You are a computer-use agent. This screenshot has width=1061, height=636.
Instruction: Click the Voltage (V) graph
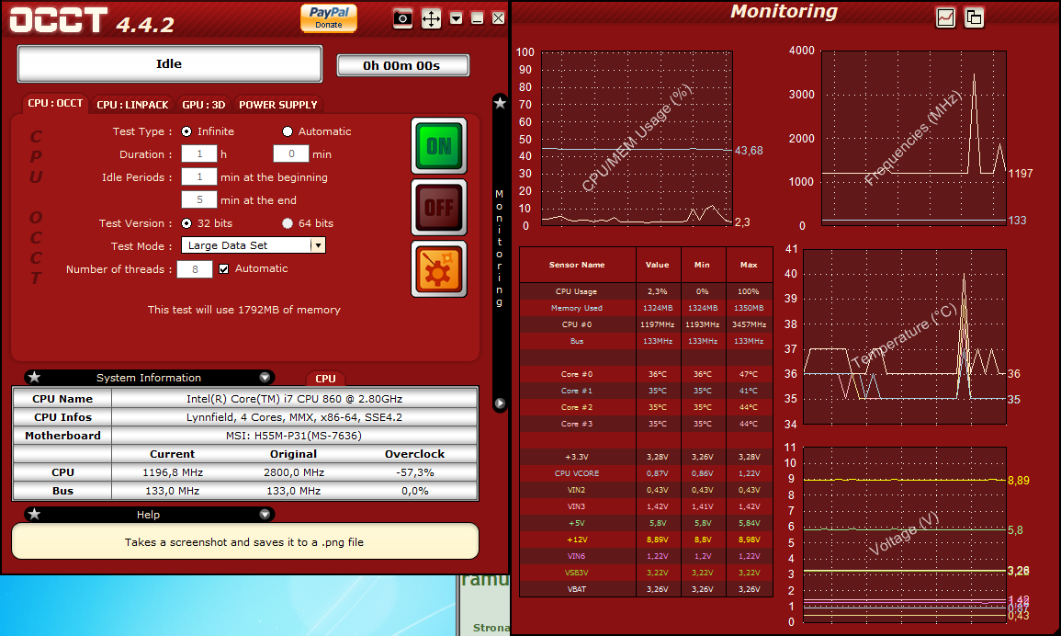905,535
